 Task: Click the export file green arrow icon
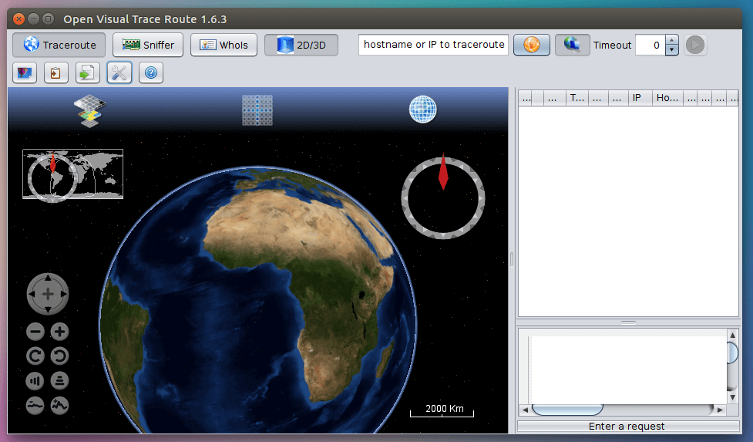pos(87,73)
